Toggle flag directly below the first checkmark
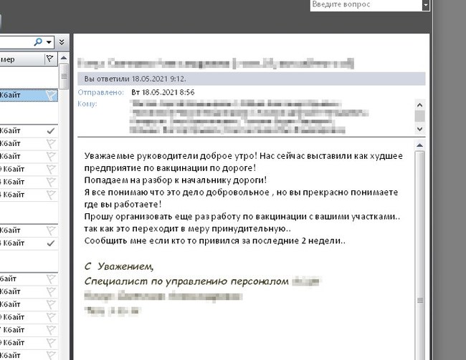Screen dimensions: 466x360 tap(50, 144)
